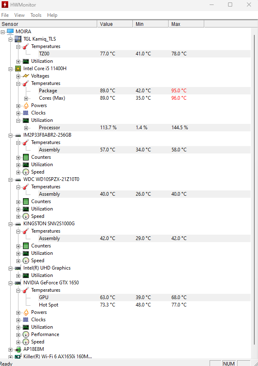
Task: Collapse the IM2P33F8ABR2-256GB Temperatures group
Action: 18,143
